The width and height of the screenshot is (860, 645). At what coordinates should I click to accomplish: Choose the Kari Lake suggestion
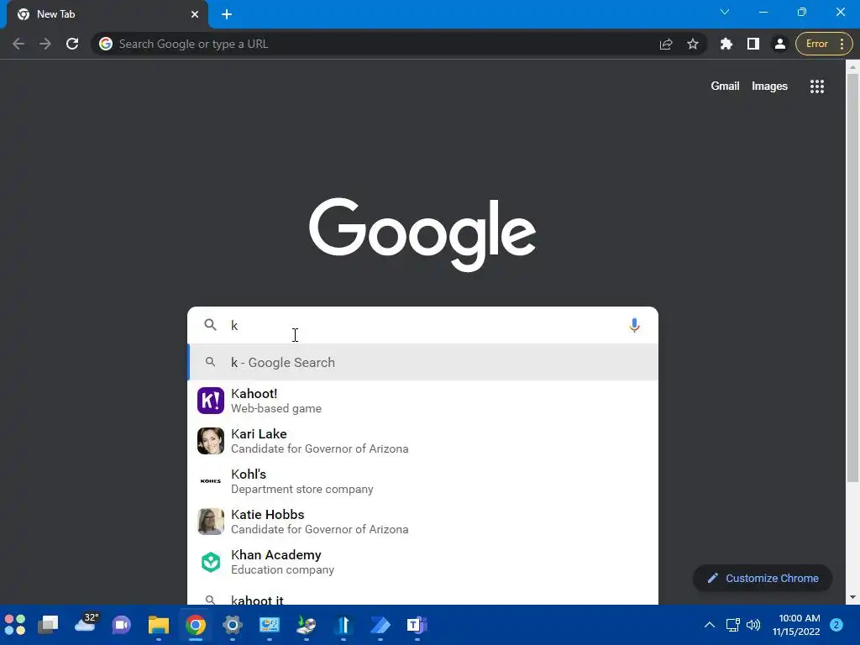pos(423,441)
